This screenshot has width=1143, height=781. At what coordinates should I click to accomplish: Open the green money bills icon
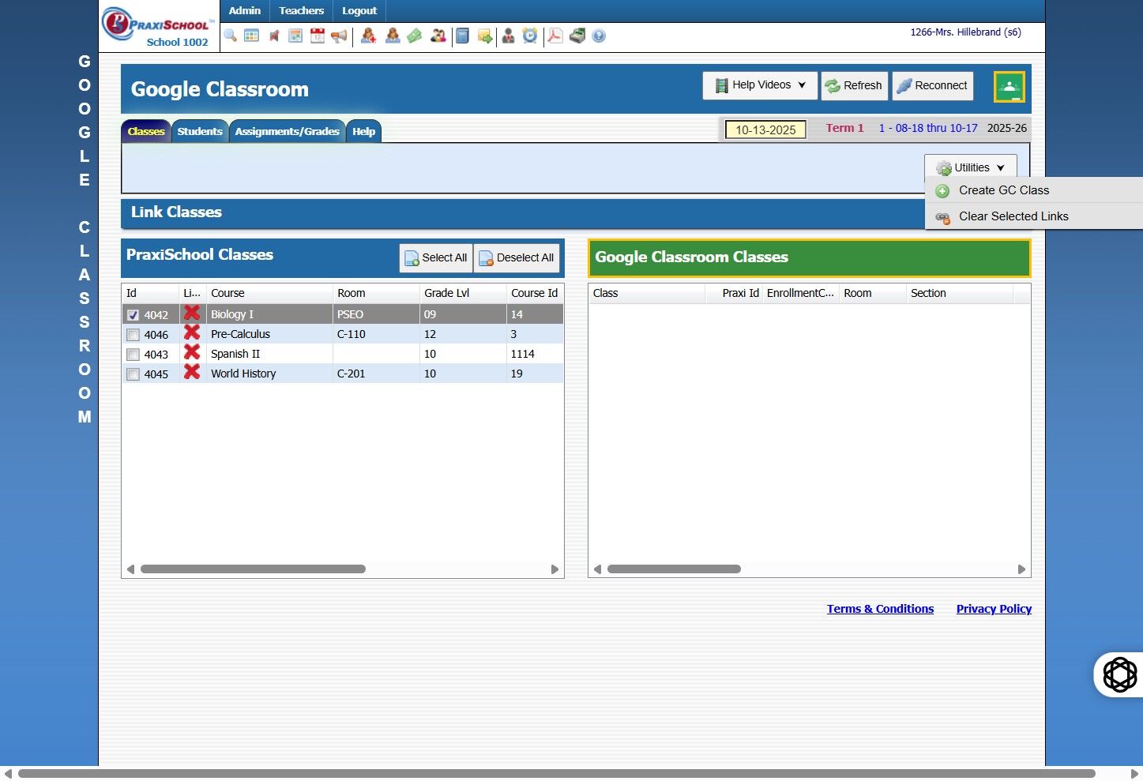[x=415, y=36]
